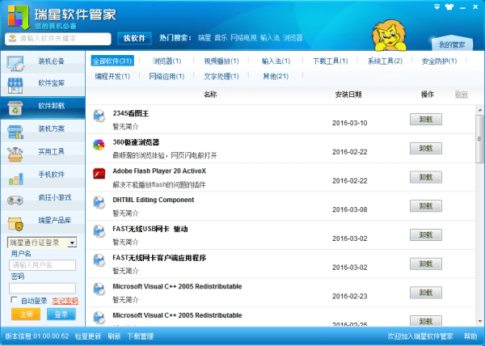Image resolution: width=485 pixels, height=346 pixels.
Task: Expand the 瑞星通行证登录 dropdown
Action: click(x=73, y=243)
